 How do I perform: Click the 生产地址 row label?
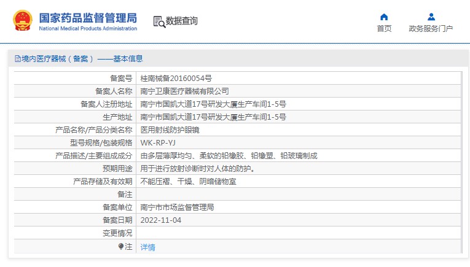click(x=117, y=117)
